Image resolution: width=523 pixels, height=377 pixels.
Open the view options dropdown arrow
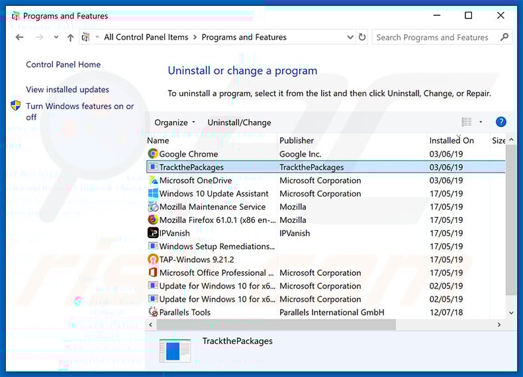click(481, 122)
